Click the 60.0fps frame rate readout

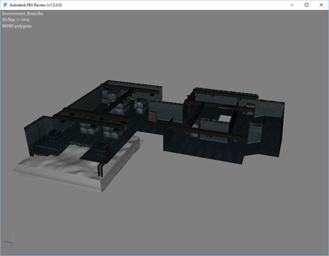click(x=16, y=20)
